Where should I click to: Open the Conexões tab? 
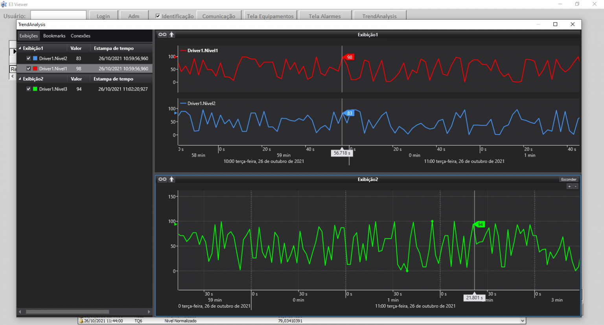coord(80,36)
